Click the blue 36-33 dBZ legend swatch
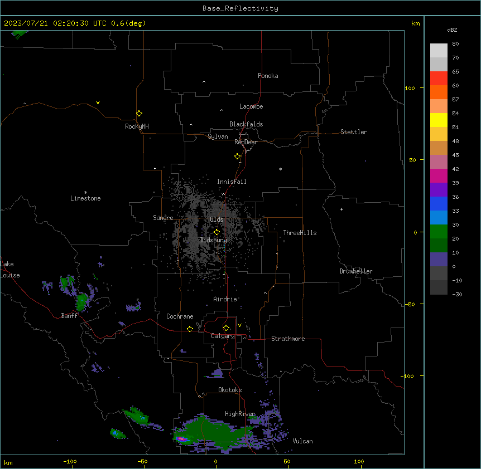The image size is (481, 469). pyautogui.click(x=439, y=203)
